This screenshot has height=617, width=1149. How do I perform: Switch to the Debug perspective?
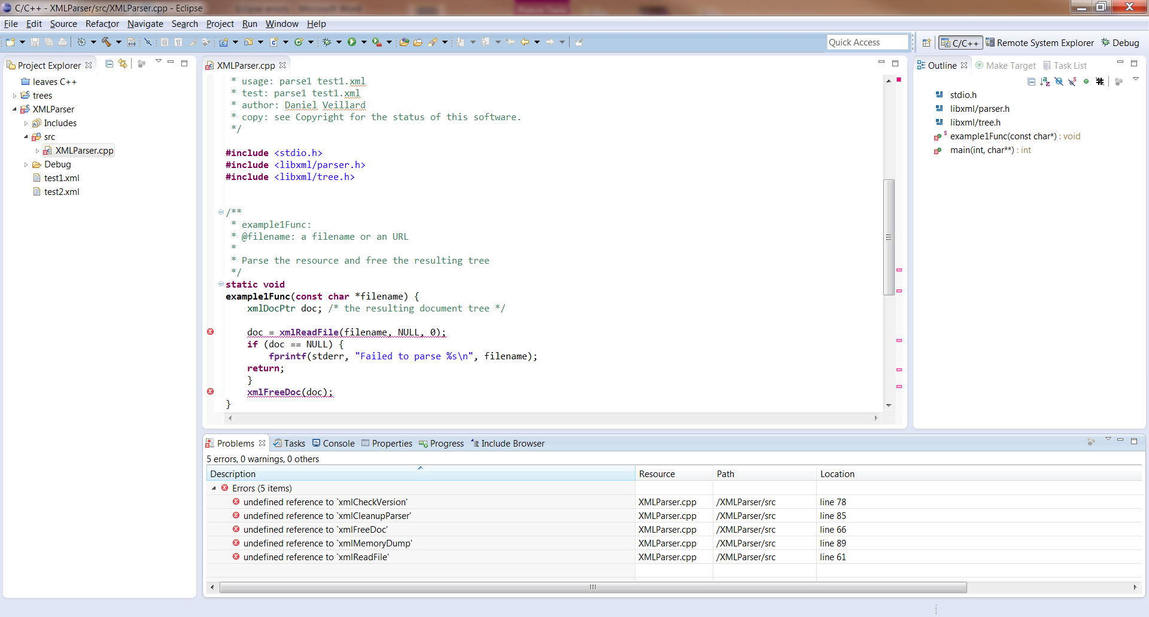tap(1120, 43)
